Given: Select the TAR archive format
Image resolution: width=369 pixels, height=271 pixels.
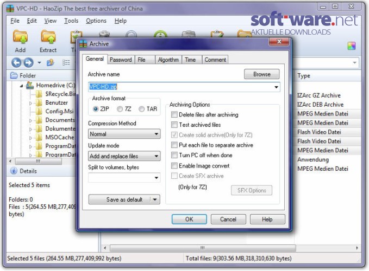Looking at the screenshot, I should [x=141, y=109].
